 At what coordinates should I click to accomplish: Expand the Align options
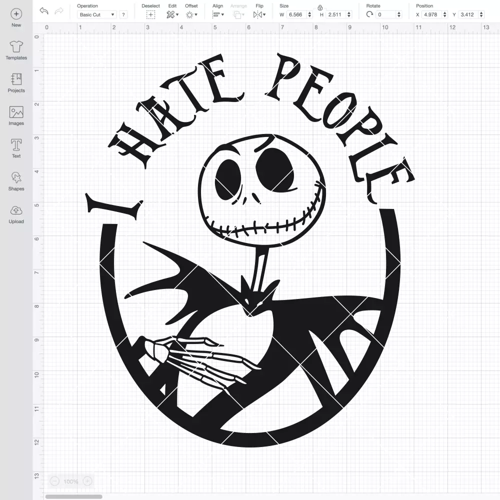coord(218,14)
